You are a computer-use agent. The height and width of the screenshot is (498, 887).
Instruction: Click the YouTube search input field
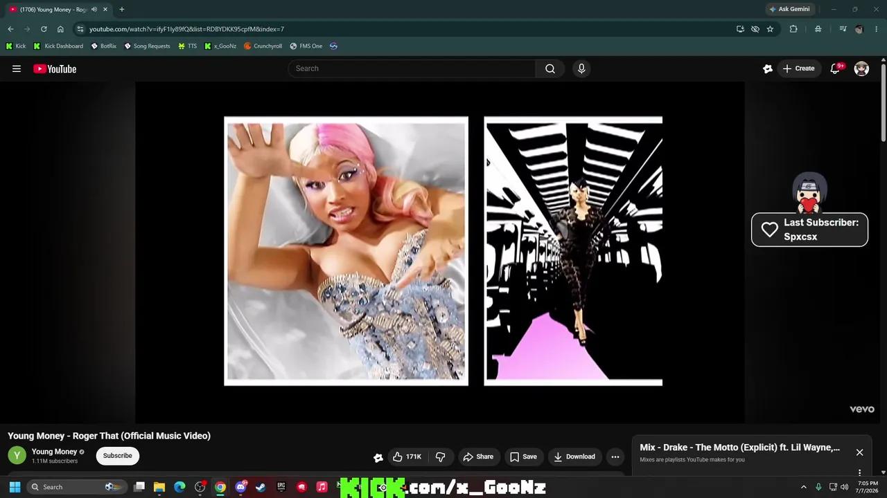(x=412, y=68)
